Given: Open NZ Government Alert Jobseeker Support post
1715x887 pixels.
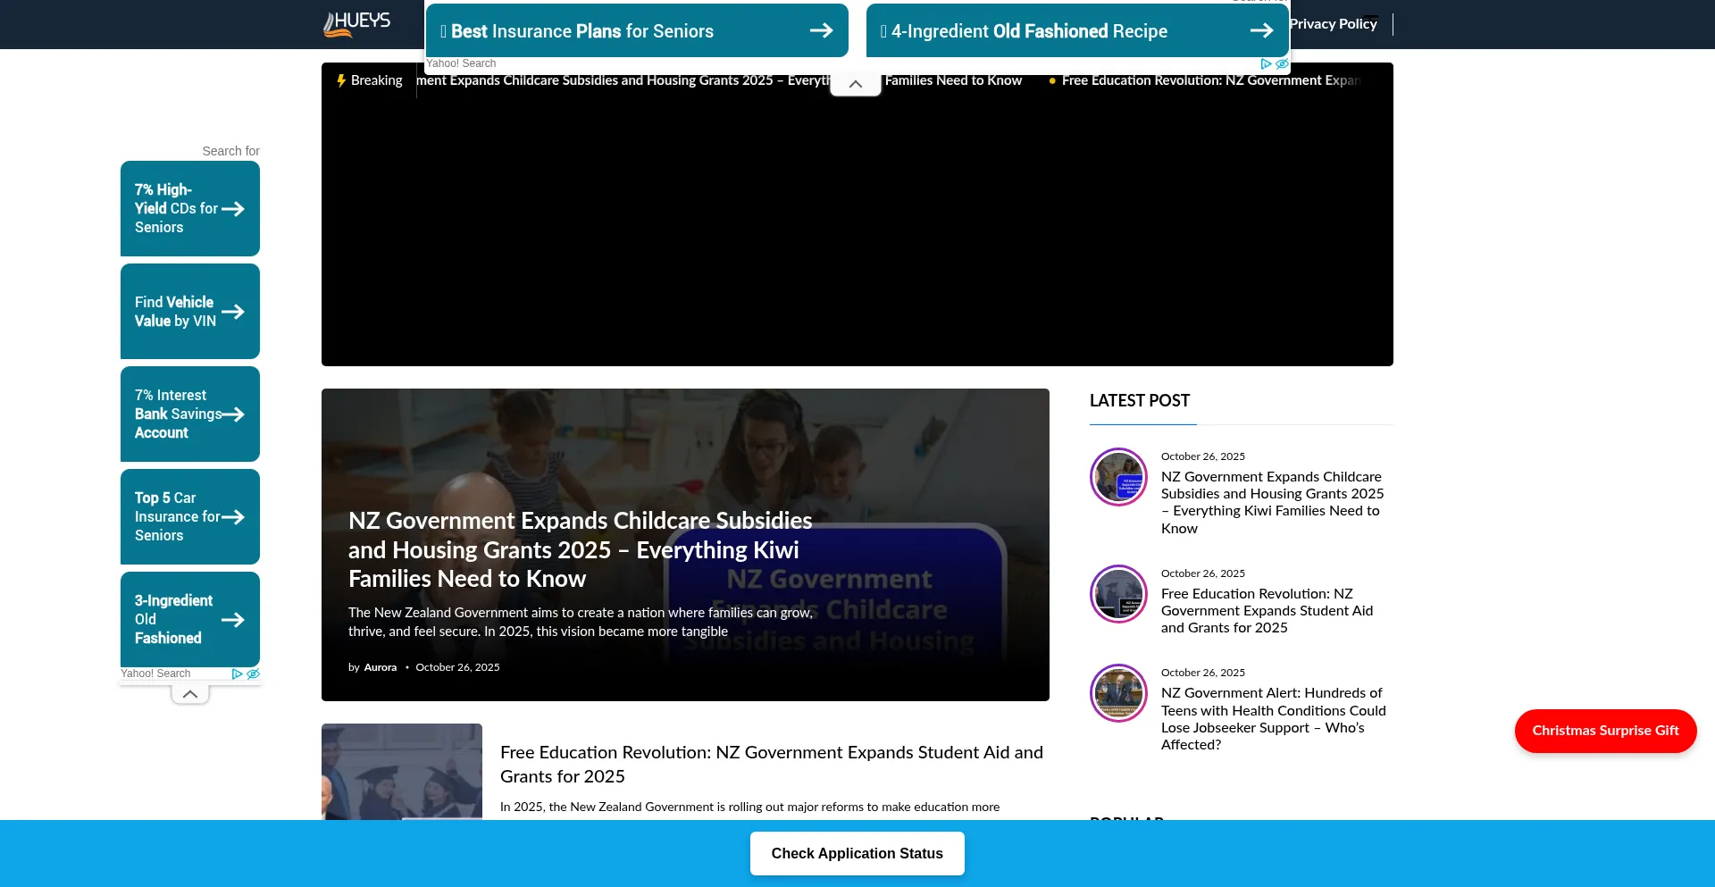Looking at the screenshot, I should tap(1273, 718).
